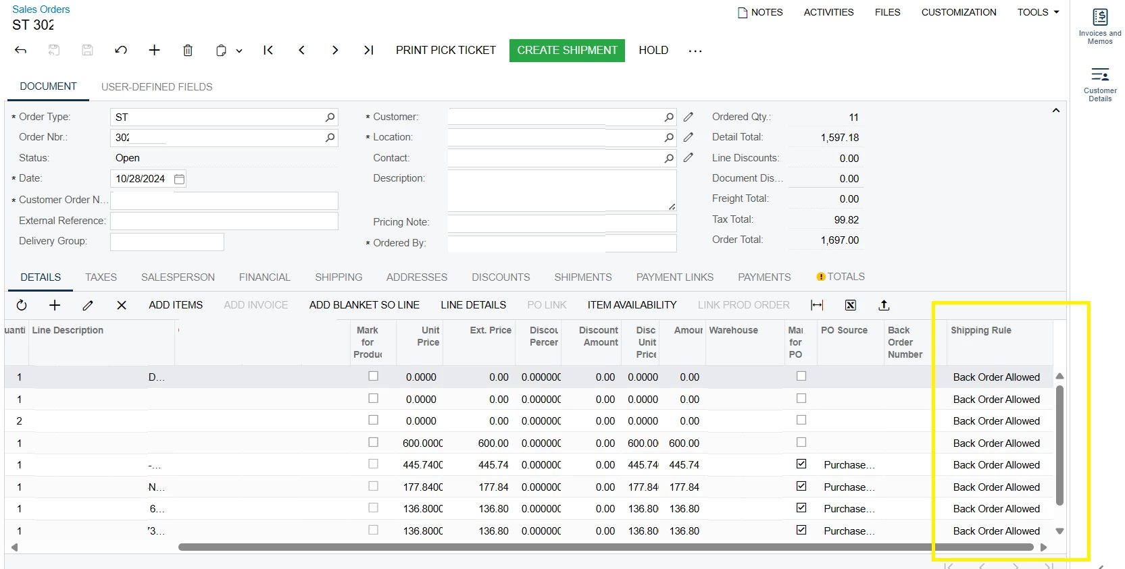Open the SHIPPING tab
The width and height of the screenshot is (1125, 569).
pos(339,277)
